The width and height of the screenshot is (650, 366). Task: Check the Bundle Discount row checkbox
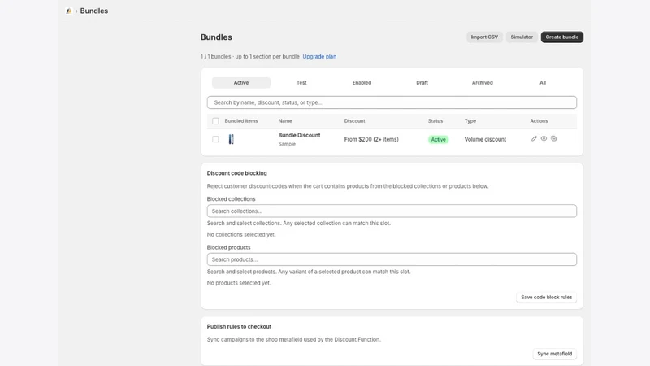215,139
